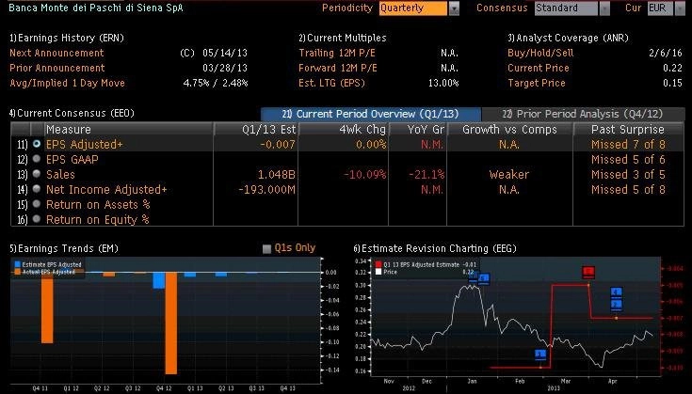
Task: Click the Missed 7 of 8 surprise cell
Action: (x=628, y=145)
